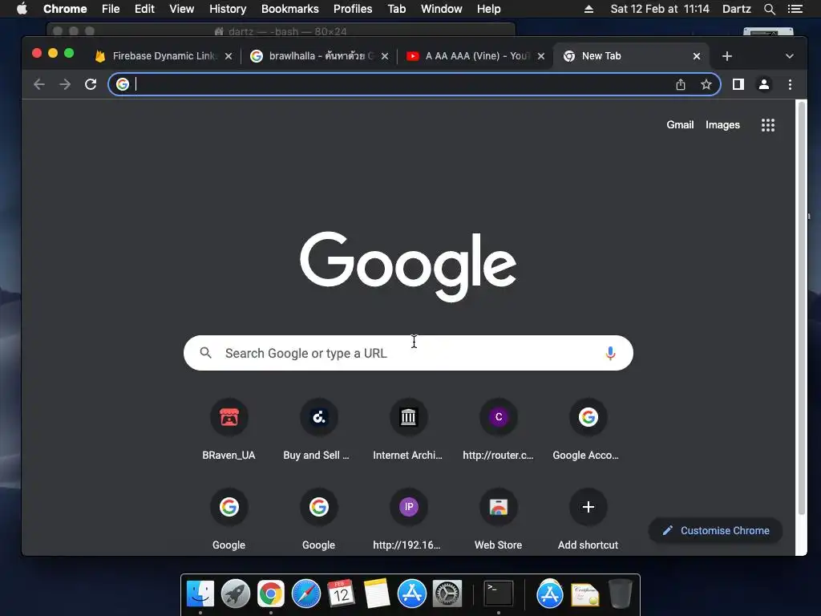This screenshot has height=616, width=821.
Task: Click the App Store folder icon beside Terminal
Action: click(550, 594)
